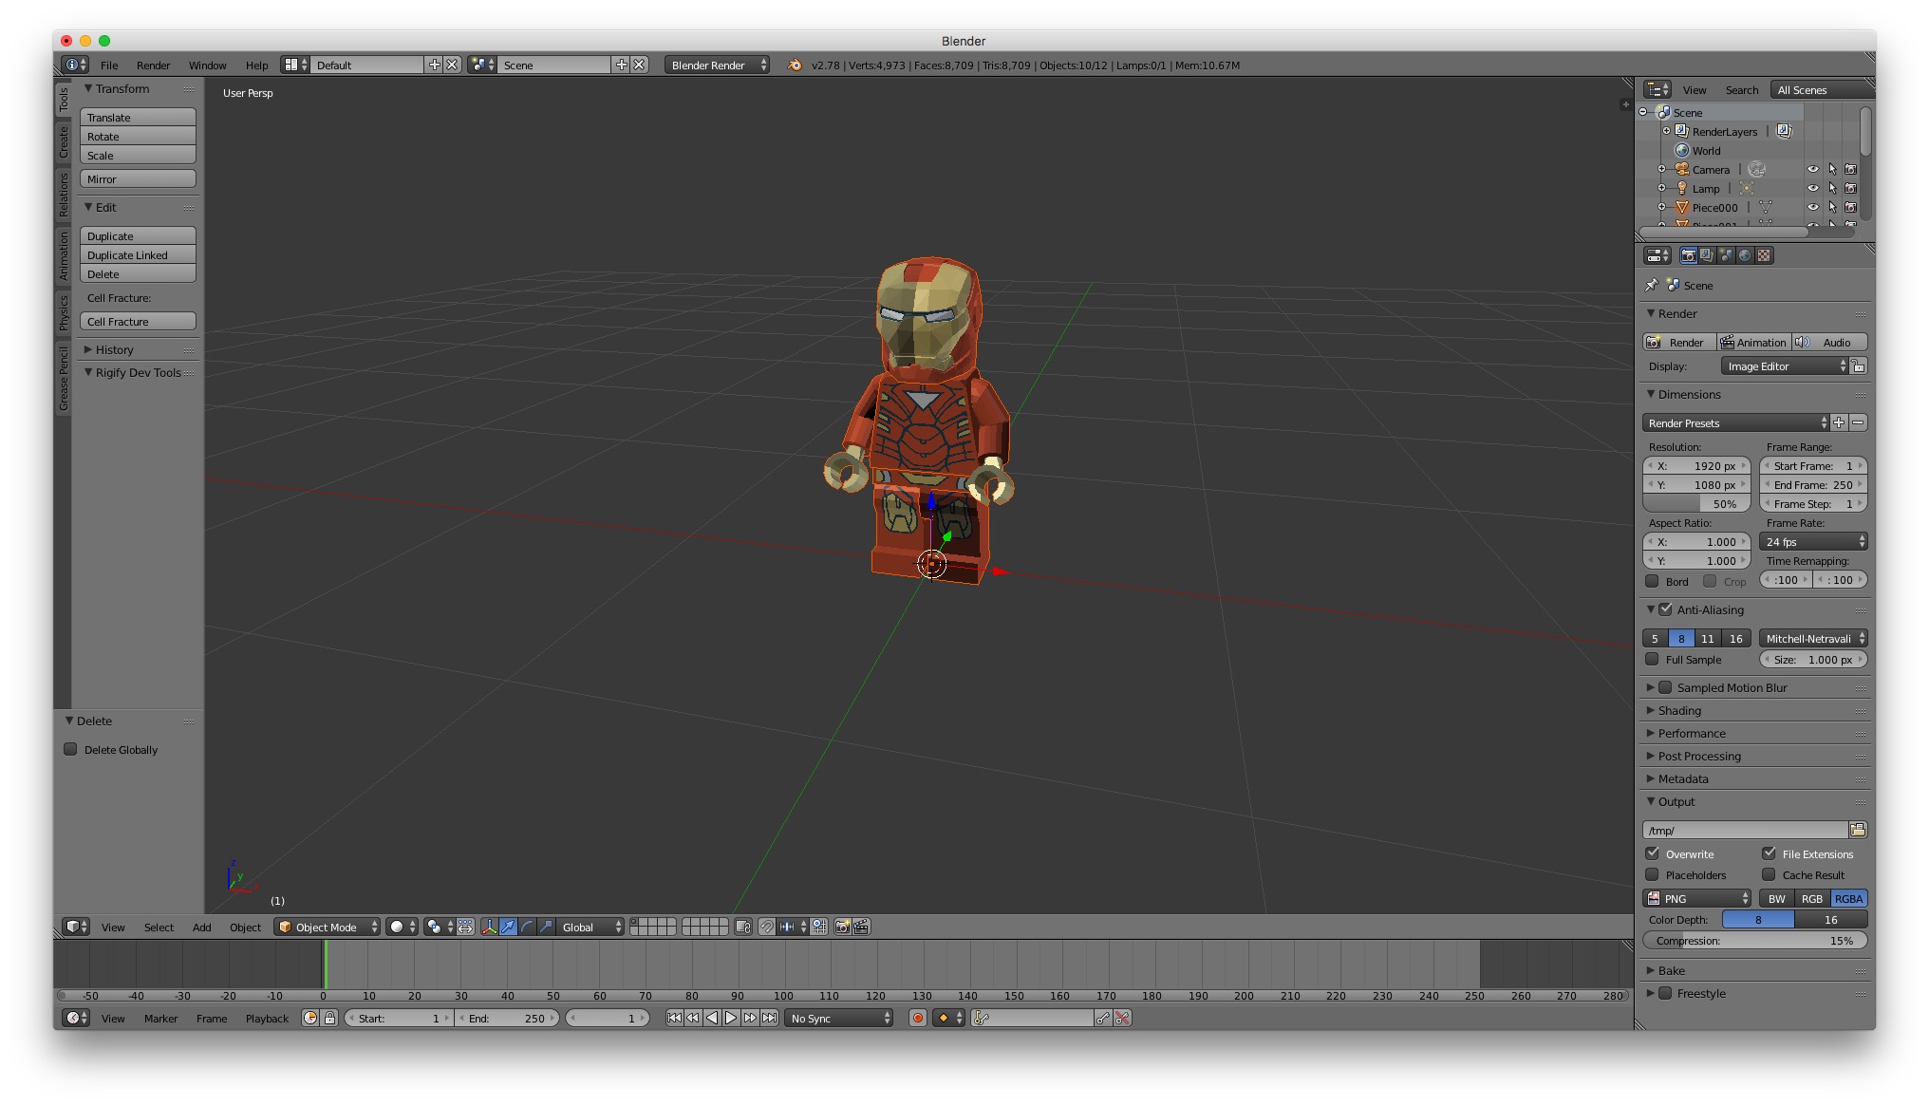The width and height of the screenshot is (1929, 1106).
Task: Expand the Performance panel
Action: (x=1691, y=733)
